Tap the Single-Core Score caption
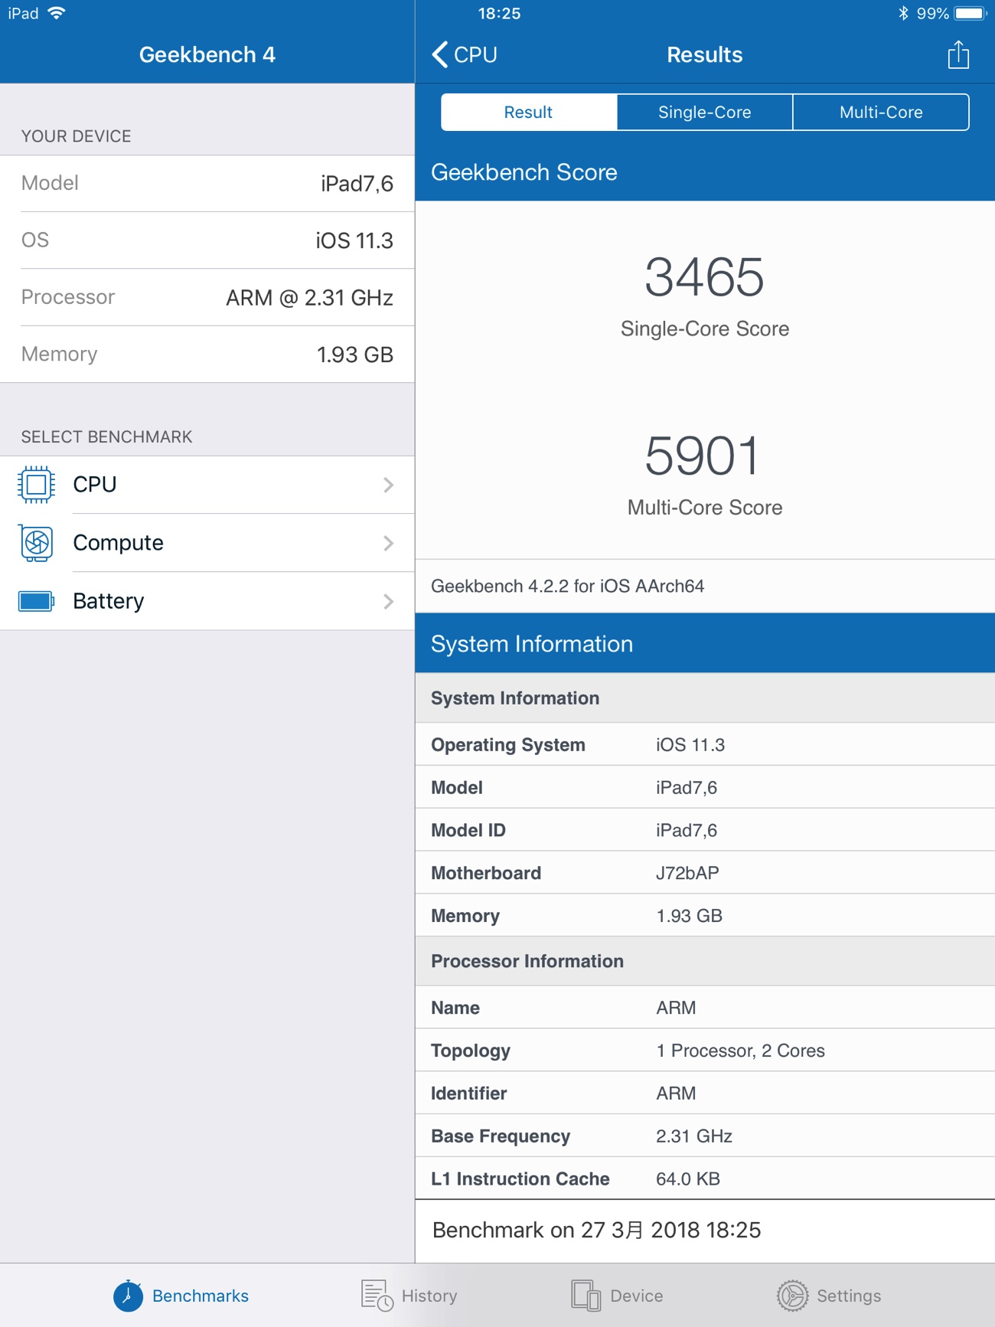Image resolution: width=995 pixels, height=1327 pixels. (x=705, y=328)
